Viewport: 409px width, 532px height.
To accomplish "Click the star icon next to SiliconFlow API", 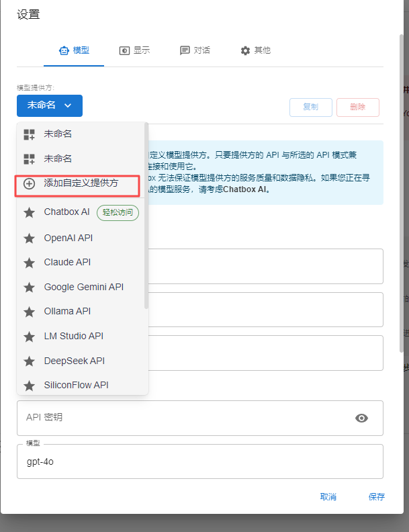I will tap(29, 386).
